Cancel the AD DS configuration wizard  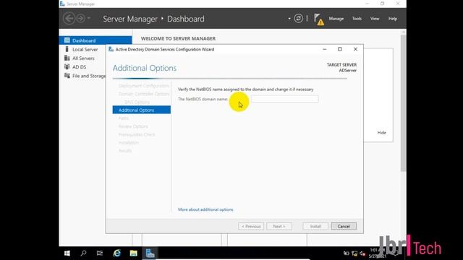point(344,226)
